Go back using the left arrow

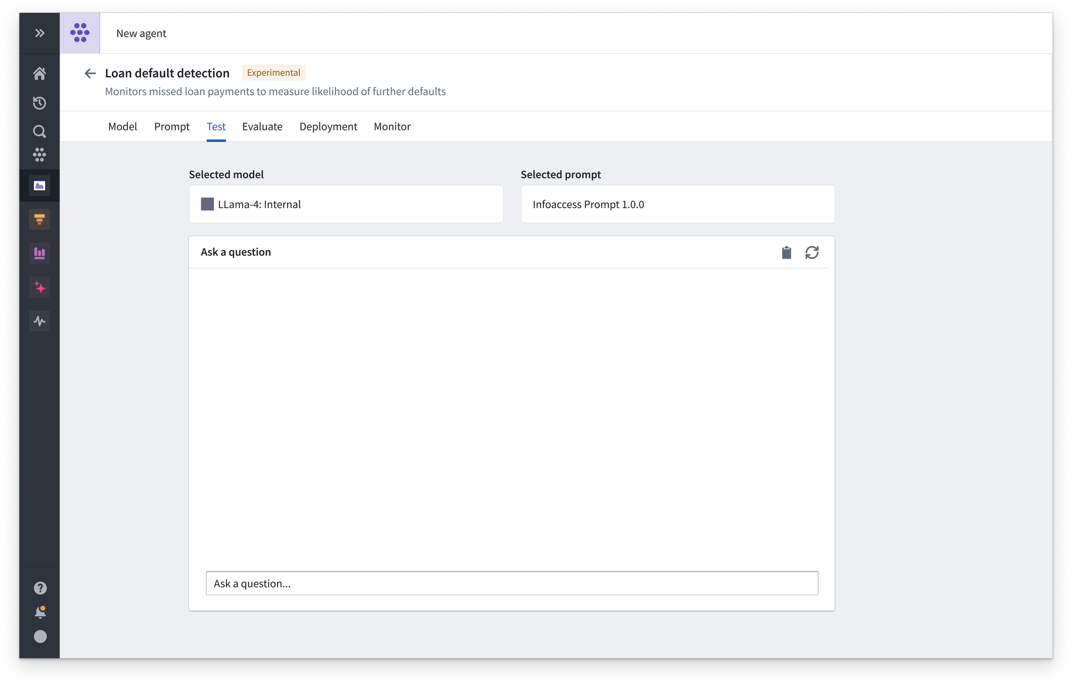[x=90, y=73]
